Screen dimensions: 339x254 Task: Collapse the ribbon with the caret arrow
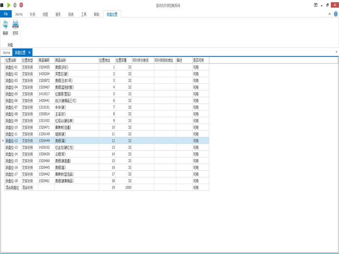point(329,14)
